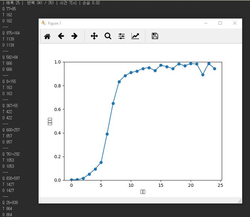This screenshot has height=217, width=250.
Task: Click console line Q 8+155
Action: point(9,81)
